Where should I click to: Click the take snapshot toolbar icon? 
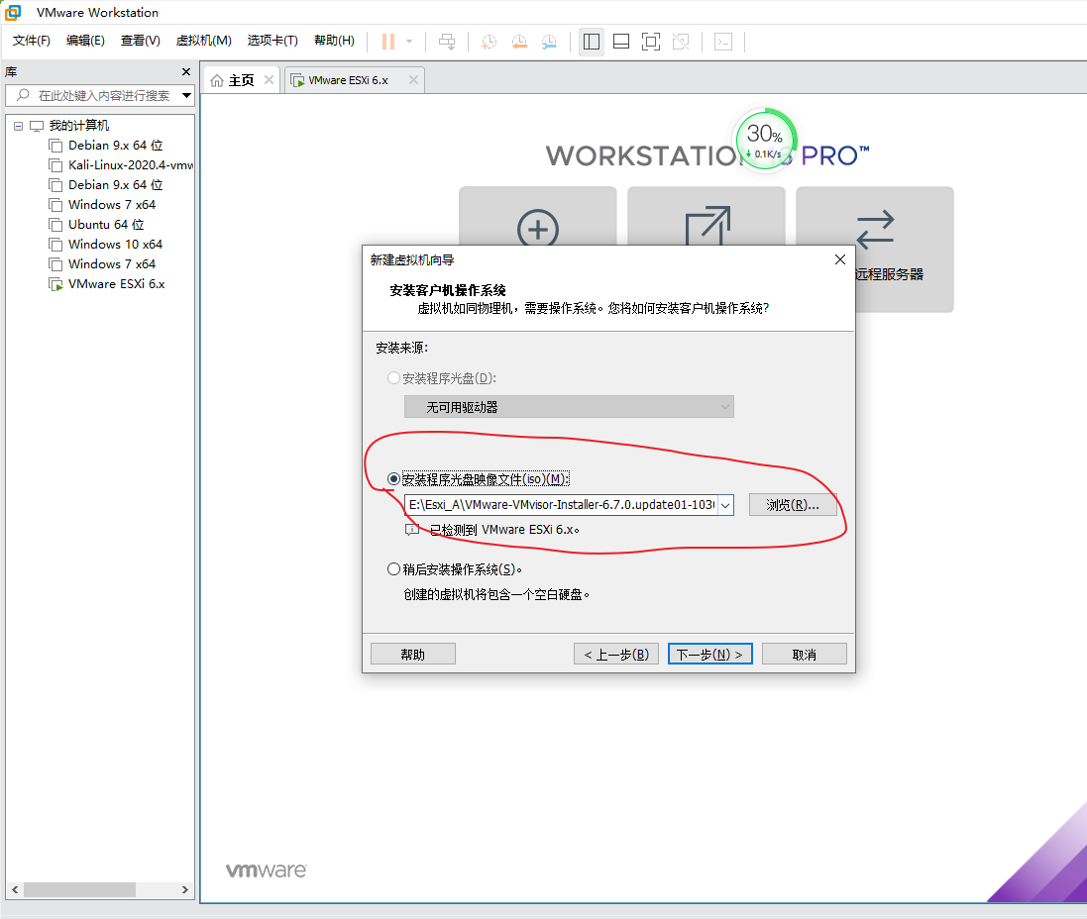coord(489,42)
